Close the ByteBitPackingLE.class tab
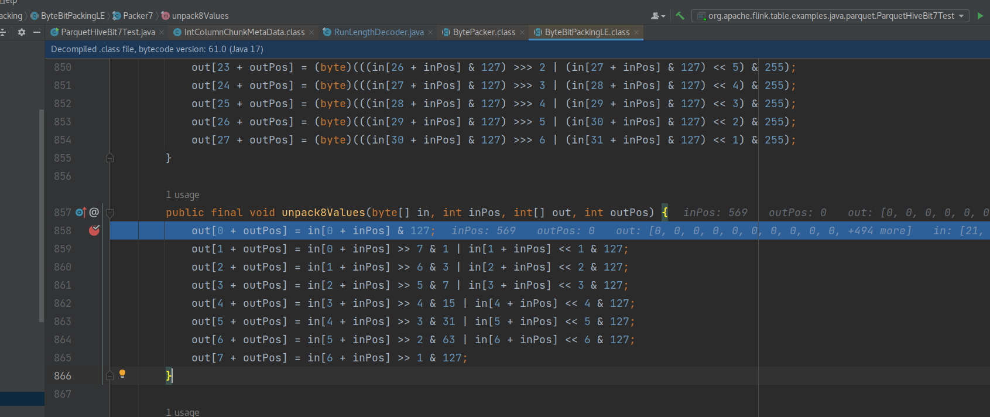Viewport: 990px width, 417px height. [x=636, y=32]
